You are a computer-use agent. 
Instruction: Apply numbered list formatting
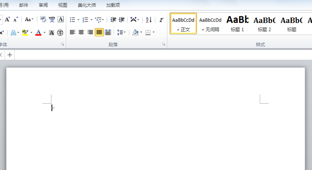point(85,19)
